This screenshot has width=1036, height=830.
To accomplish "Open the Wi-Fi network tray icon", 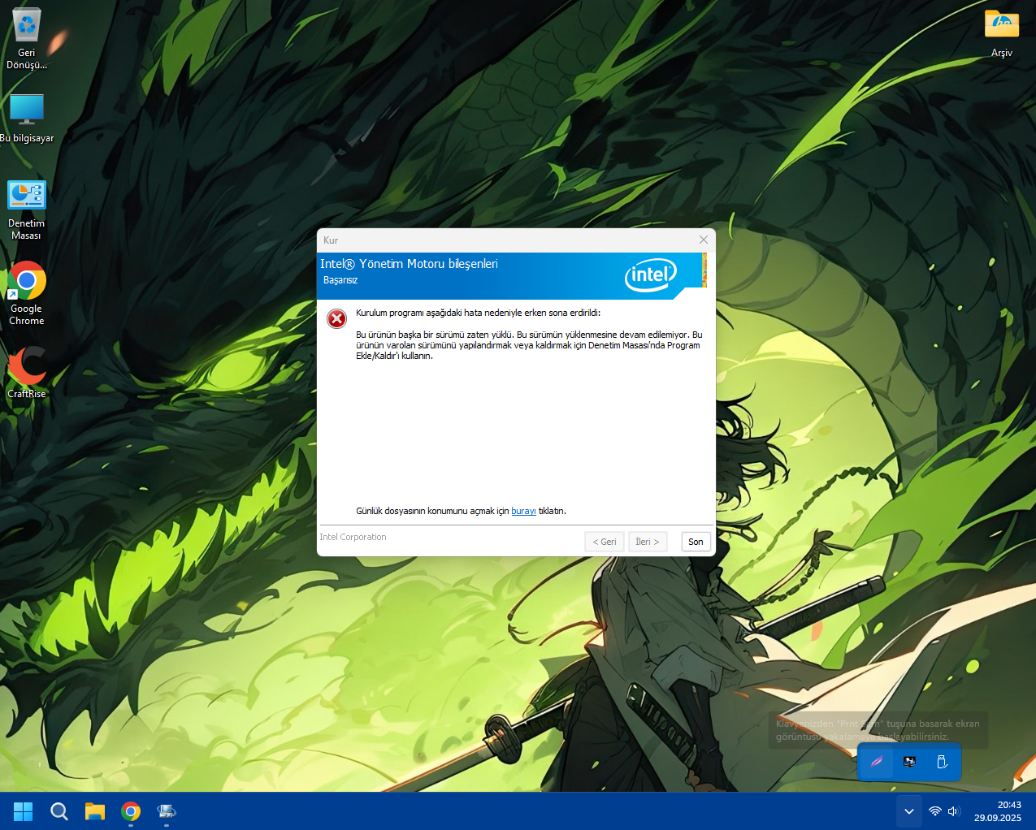I will 935,811.
